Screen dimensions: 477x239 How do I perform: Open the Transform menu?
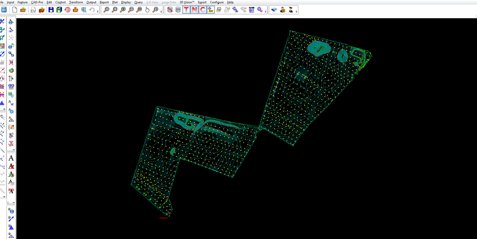76,2
